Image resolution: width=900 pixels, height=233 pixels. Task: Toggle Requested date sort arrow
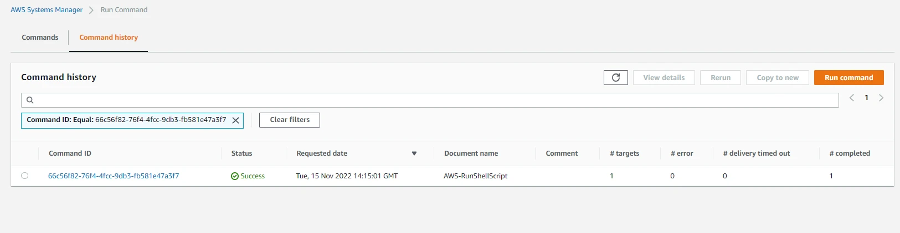414,153
